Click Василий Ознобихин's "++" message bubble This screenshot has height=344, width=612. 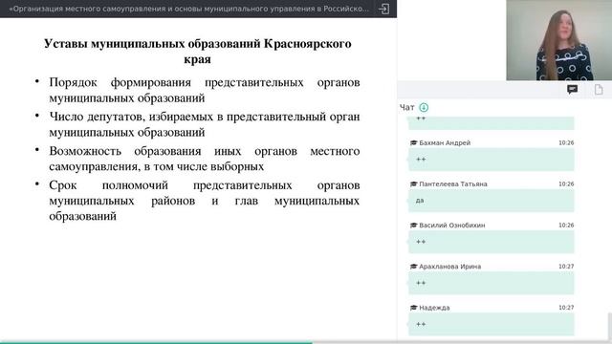(491, 242)
